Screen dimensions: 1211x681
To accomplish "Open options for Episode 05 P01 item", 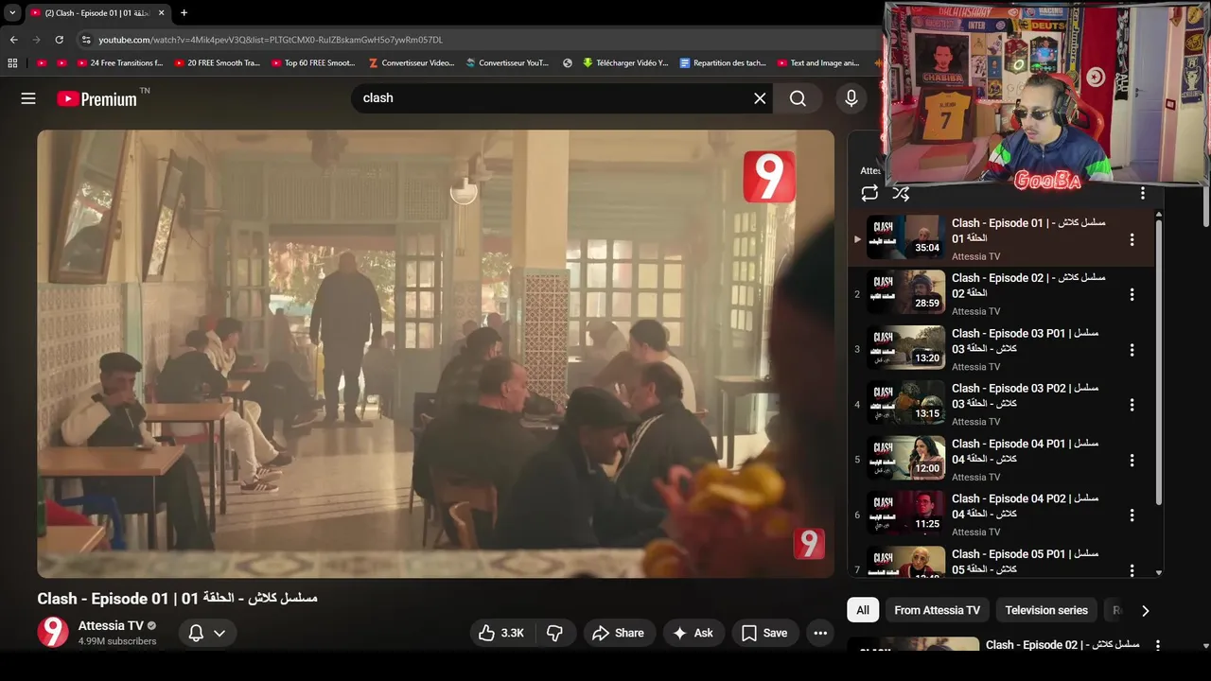I will coord(1132,569).
